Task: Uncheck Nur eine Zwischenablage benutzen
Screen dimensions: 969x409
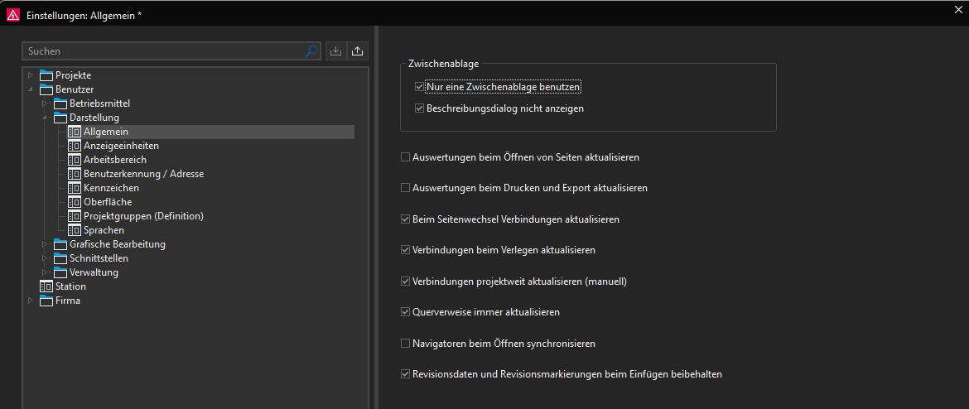Action: (x=419, y=87)
